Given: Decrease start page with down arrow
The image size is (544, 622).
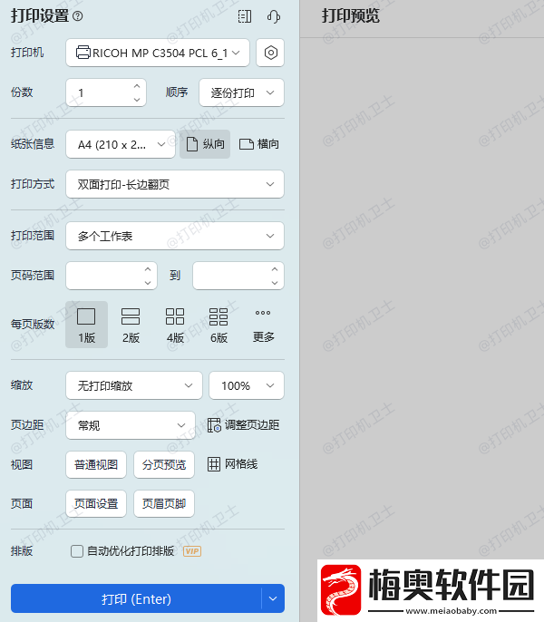Looking at the screenshot, I should 148,283.
